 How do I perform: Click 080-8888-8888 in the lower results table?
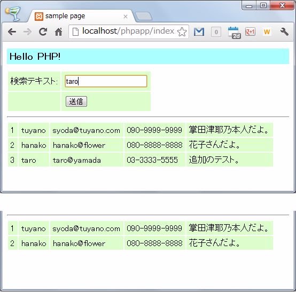pyautogui.click(x=154, y=243)
